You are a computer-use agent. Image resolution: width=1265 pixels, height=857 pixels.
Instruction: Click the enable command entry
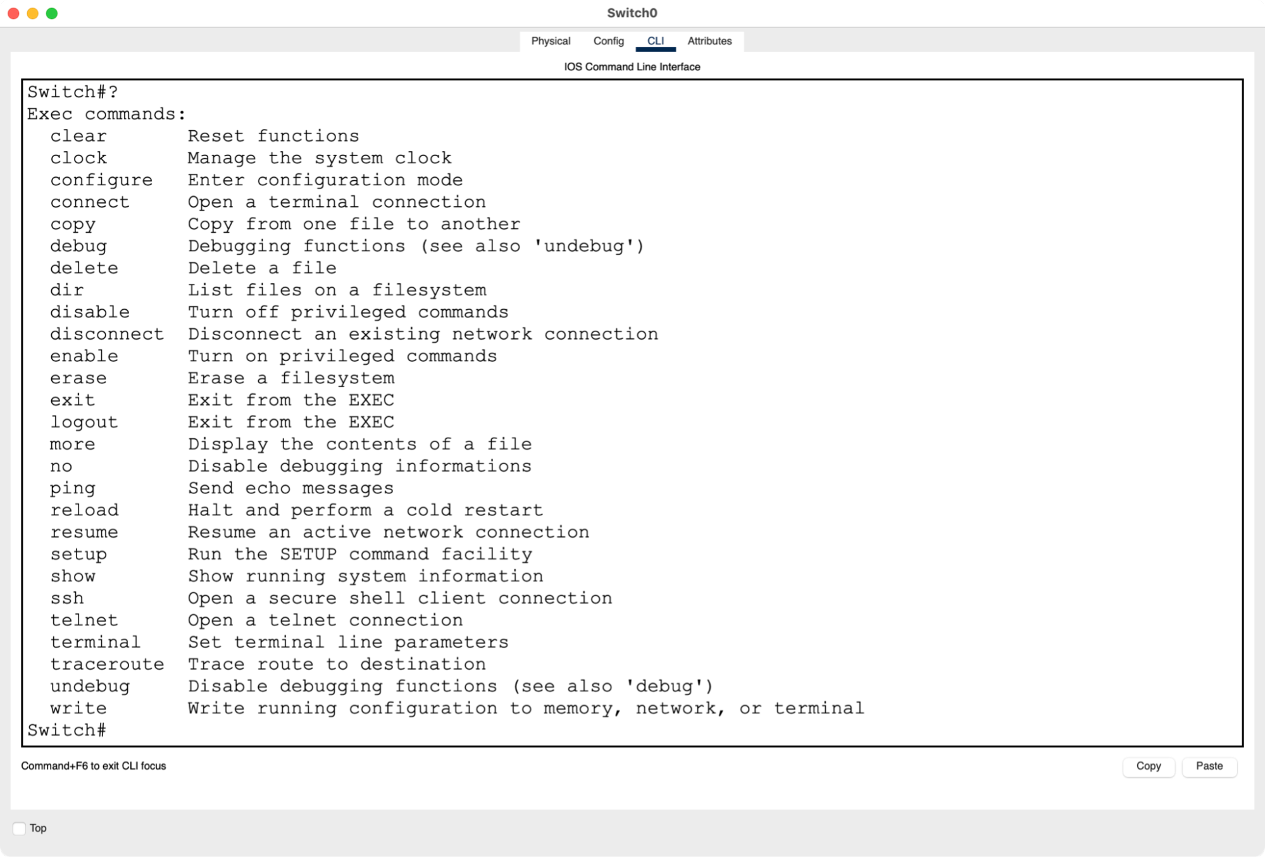(x=84, y=355)
